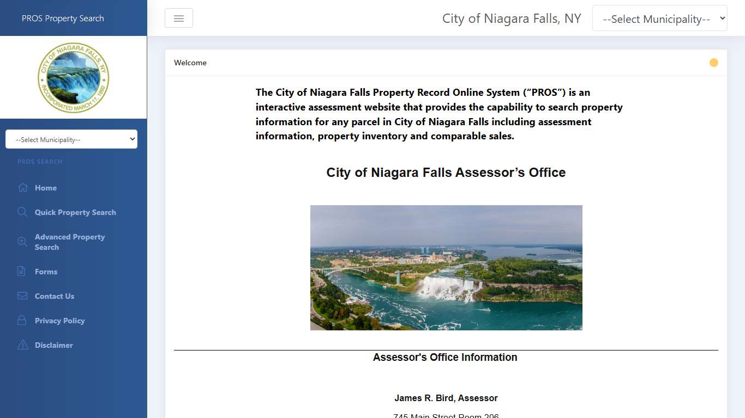745x418 pixels.
Task: Select the envelope icon beside Contact Us
Action: point(22,296)
